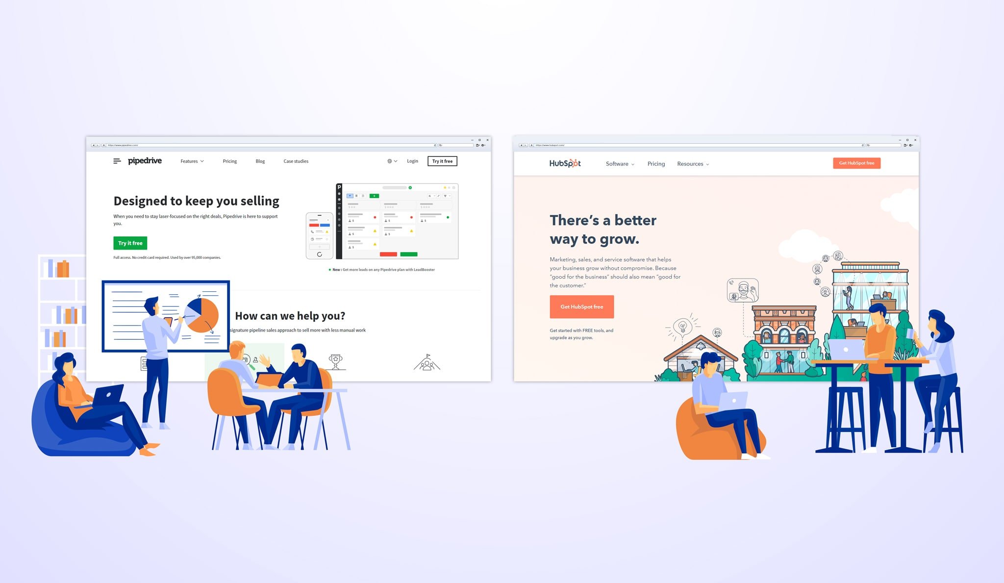Screen dimensions: 1004x583
Task: Click the Pipedrive Login link
Action: tap(412, 161)
